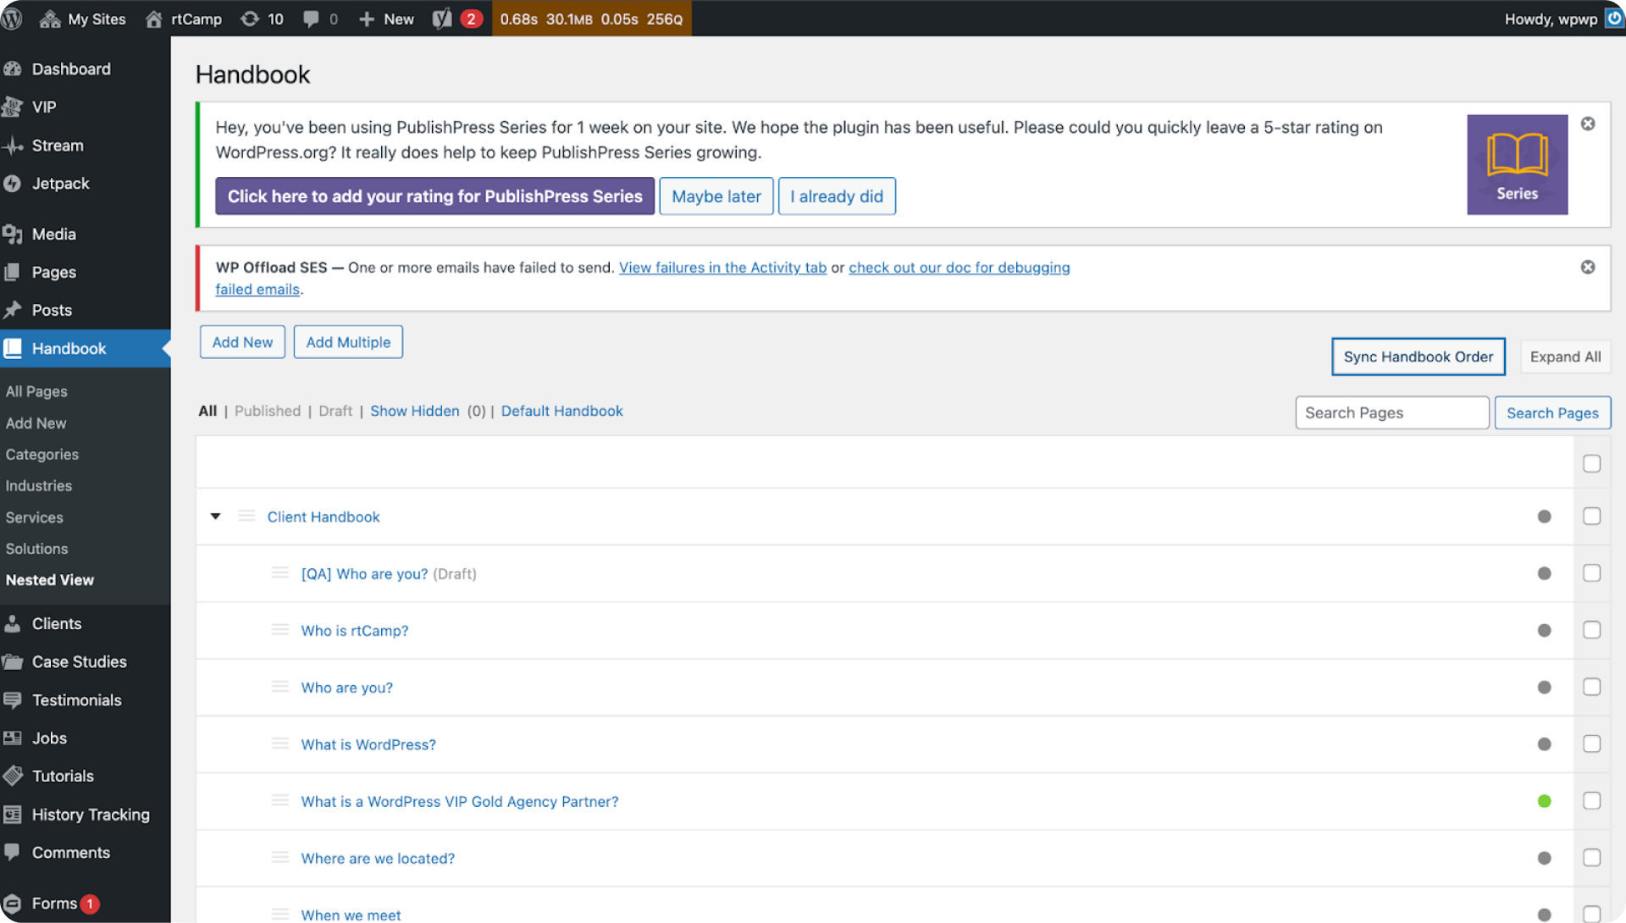Open Categories submenu item

[41, 455]
